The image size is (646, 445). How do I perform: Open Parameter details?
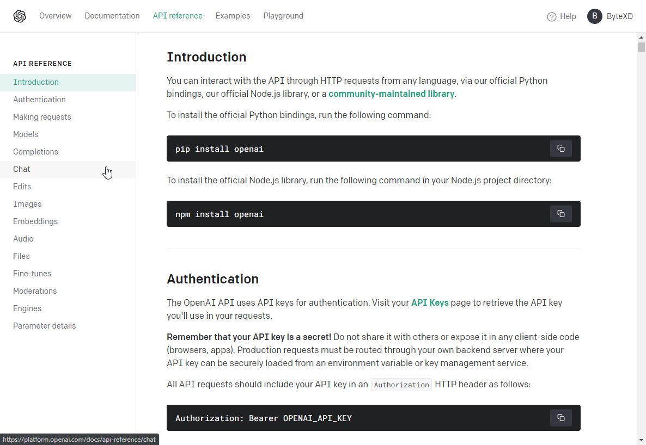pos(44,326)
